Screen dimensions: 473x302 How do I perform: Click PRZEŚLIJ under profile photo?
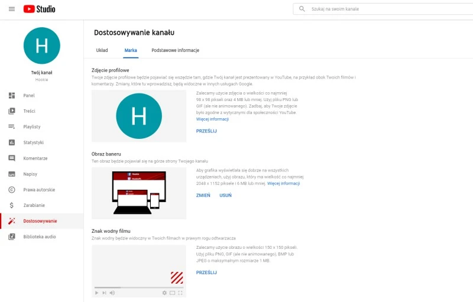pos(206,131)
